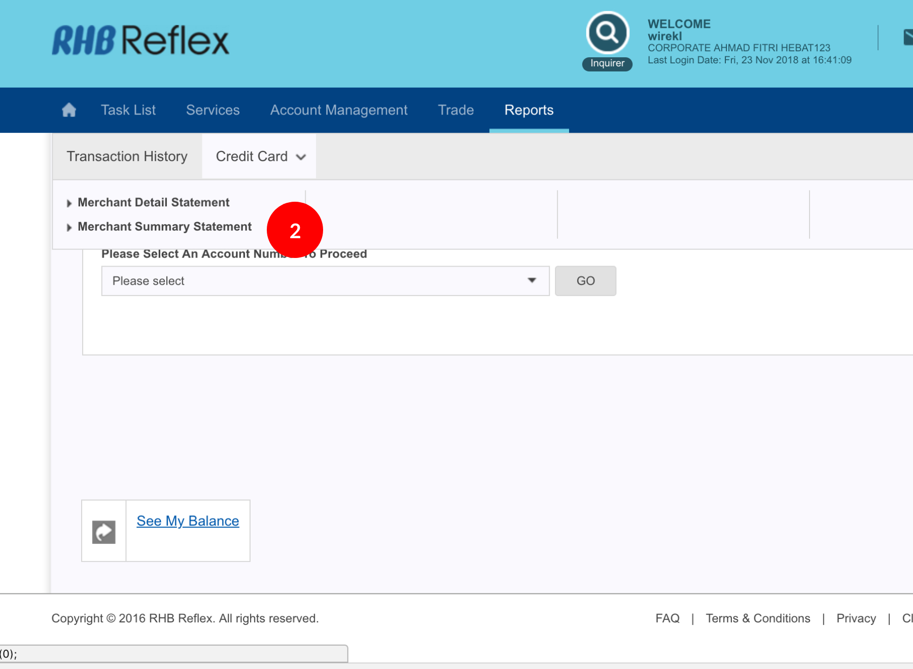Click the red step 2 marker
The image size is (913, 669).
tap(295, 230)
